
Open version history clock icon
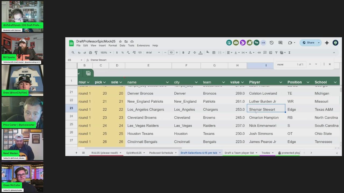[271, 43]
